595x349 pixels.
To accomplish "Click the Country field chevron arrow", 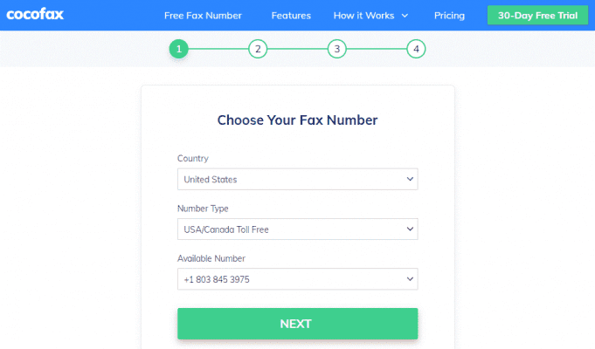I will (411, 180).
